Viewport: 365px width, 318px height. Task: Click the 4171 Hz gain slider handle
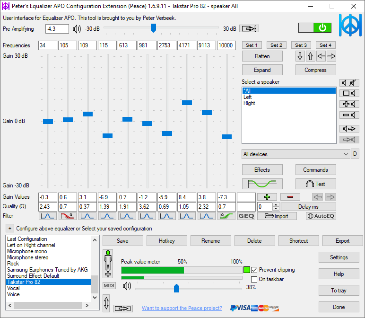point(187,103)
